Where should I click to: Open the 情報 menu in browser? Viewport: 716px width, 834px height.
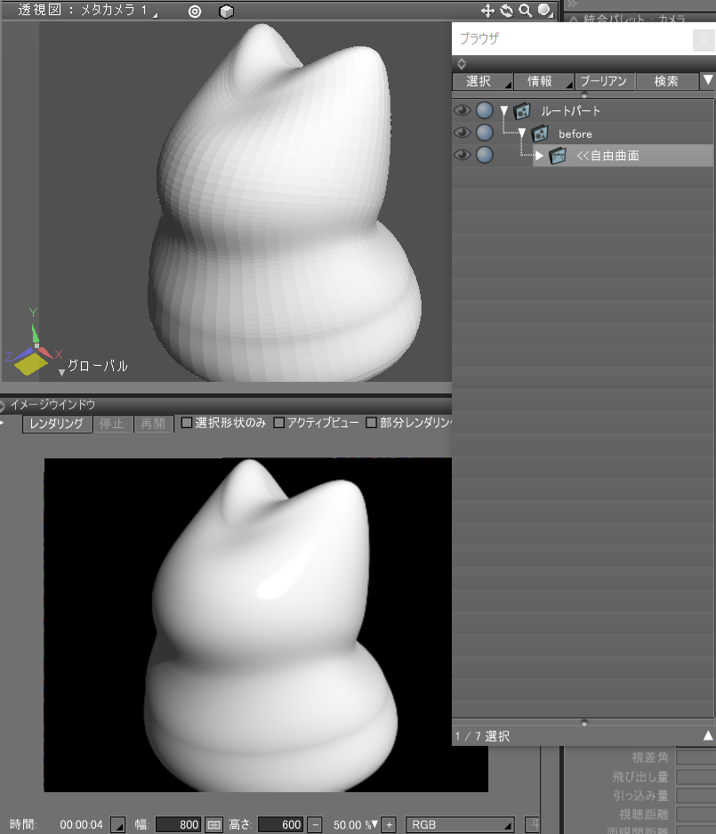(543, 81)
